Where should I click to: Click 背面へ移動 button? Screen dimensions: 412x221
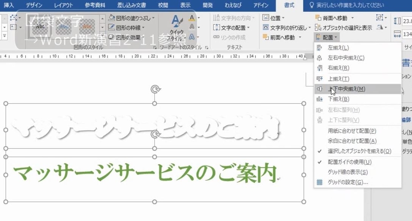[x=331, y=18]
